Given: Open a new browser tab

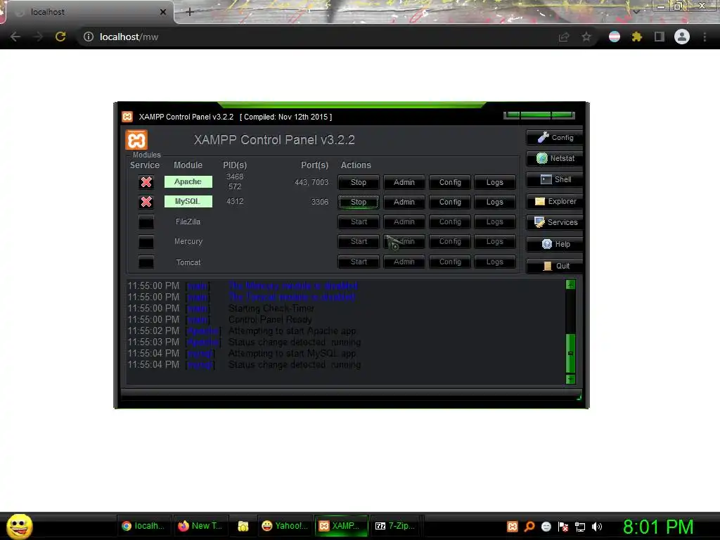Looking at the screenshot, I should click(x=190, y=12).
